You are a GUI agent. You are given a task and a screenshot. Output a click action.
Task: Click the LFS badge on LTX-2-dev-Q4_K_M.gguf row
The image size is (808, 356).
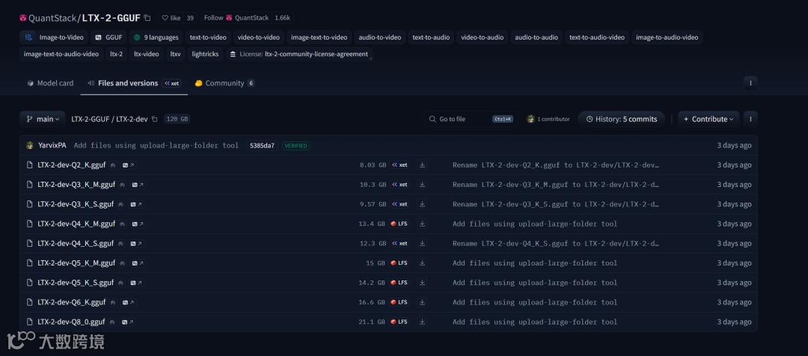(x=399, y=224)
